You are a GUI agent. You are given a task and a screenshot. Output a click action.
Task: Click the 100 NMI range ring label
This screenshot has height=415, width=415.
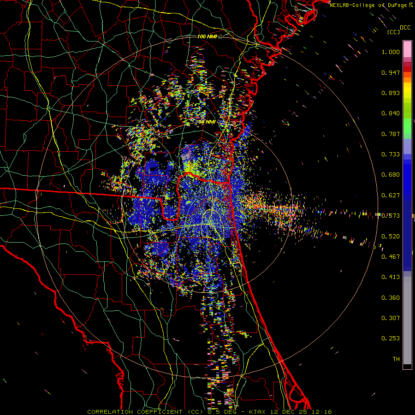coord(207,36)
